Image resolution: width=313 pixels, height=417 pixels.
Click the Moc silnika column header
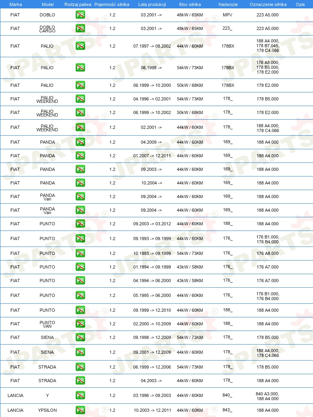click(190, 4)
